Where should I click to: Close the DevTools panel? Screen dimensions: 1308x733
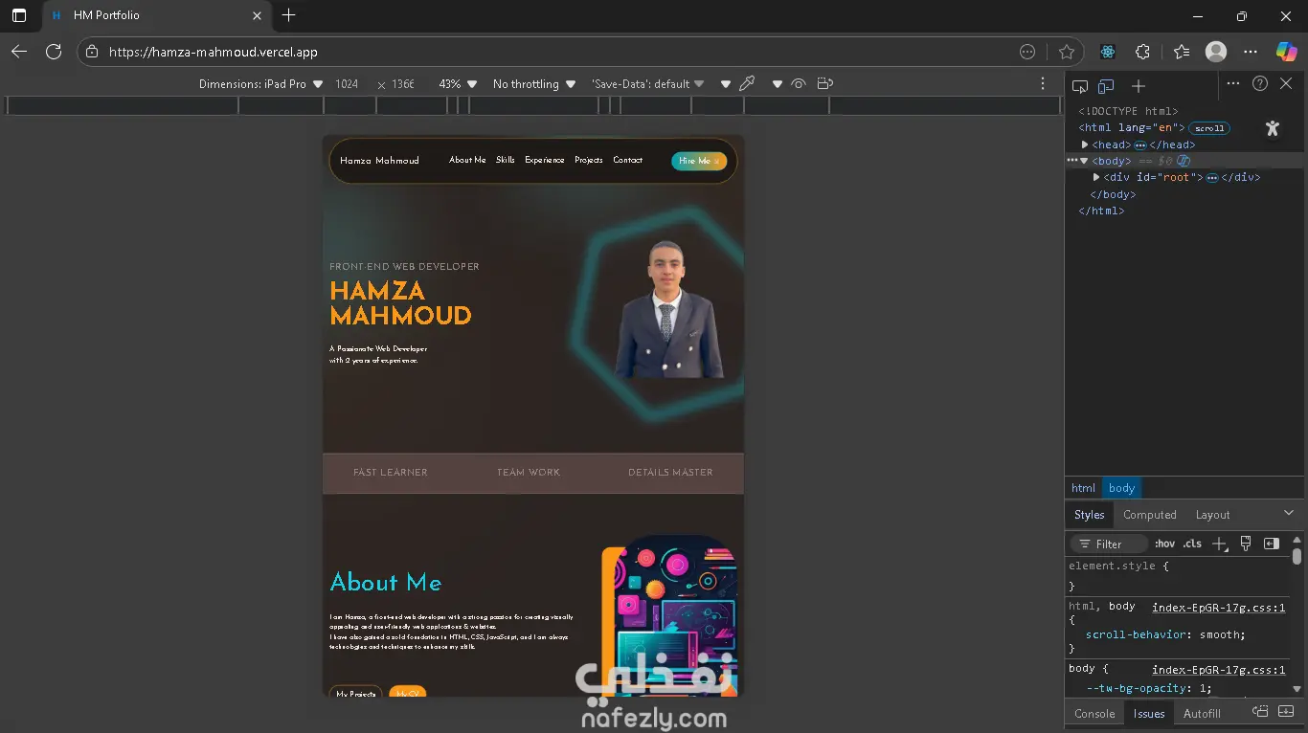[x=1287, y=84]
